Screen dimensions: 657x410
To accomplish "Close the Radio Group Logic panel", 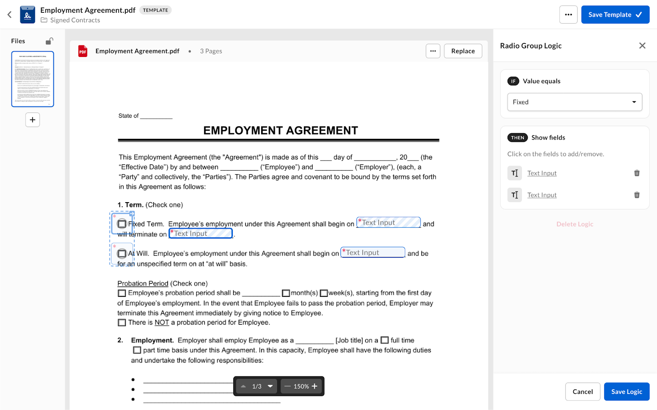I will pyautogui.click(x=642, y=46).
